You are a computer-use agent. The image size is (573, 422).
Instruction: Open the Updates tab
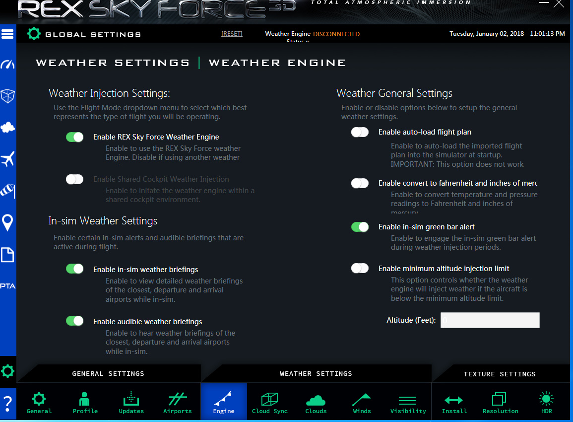131,403
